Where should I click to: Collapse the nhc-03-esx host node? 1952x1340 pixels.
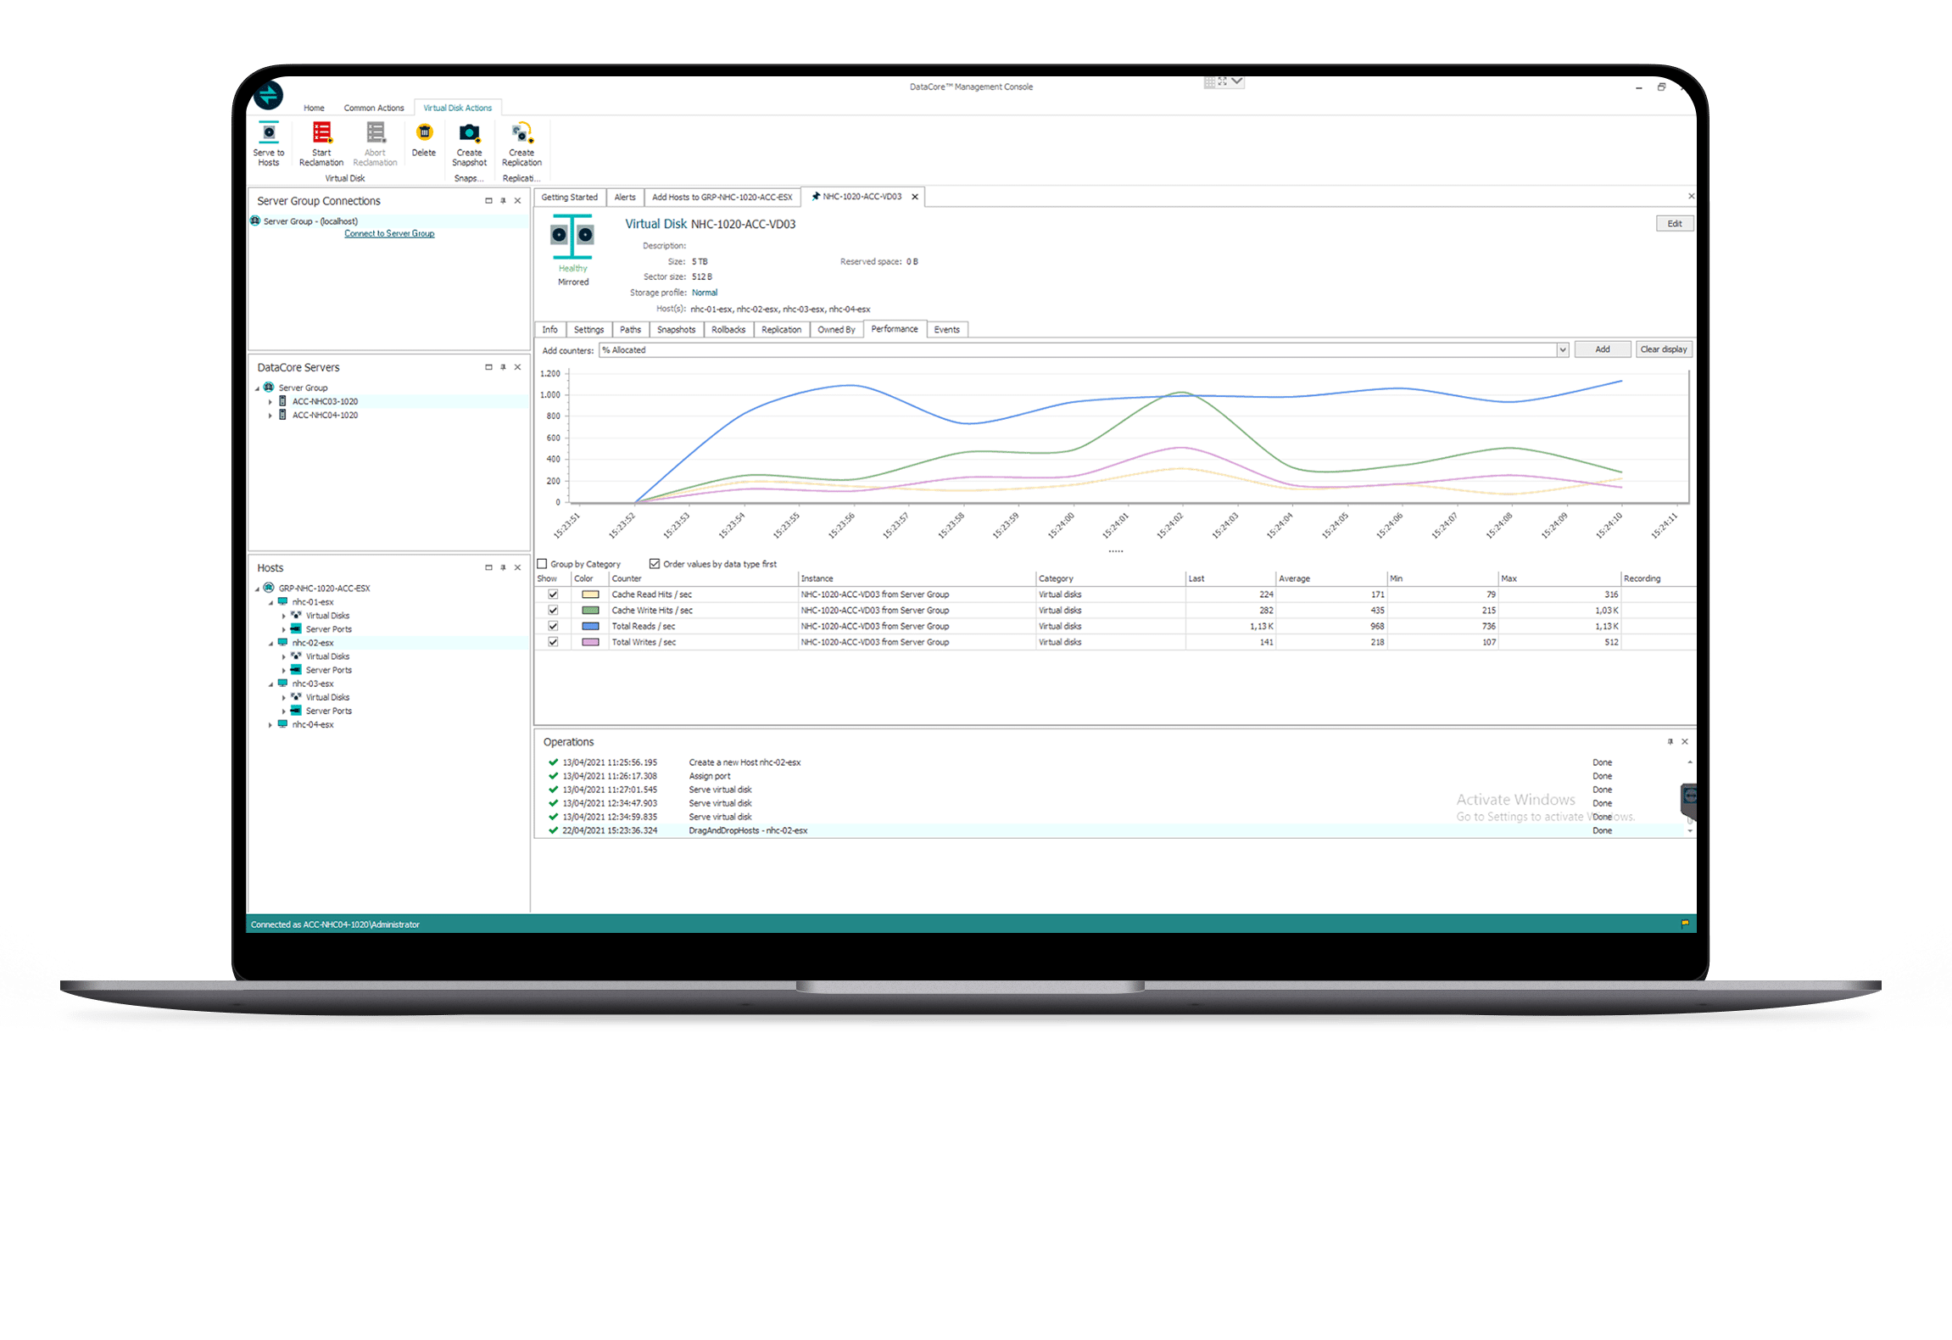click(x=271, y=684)
